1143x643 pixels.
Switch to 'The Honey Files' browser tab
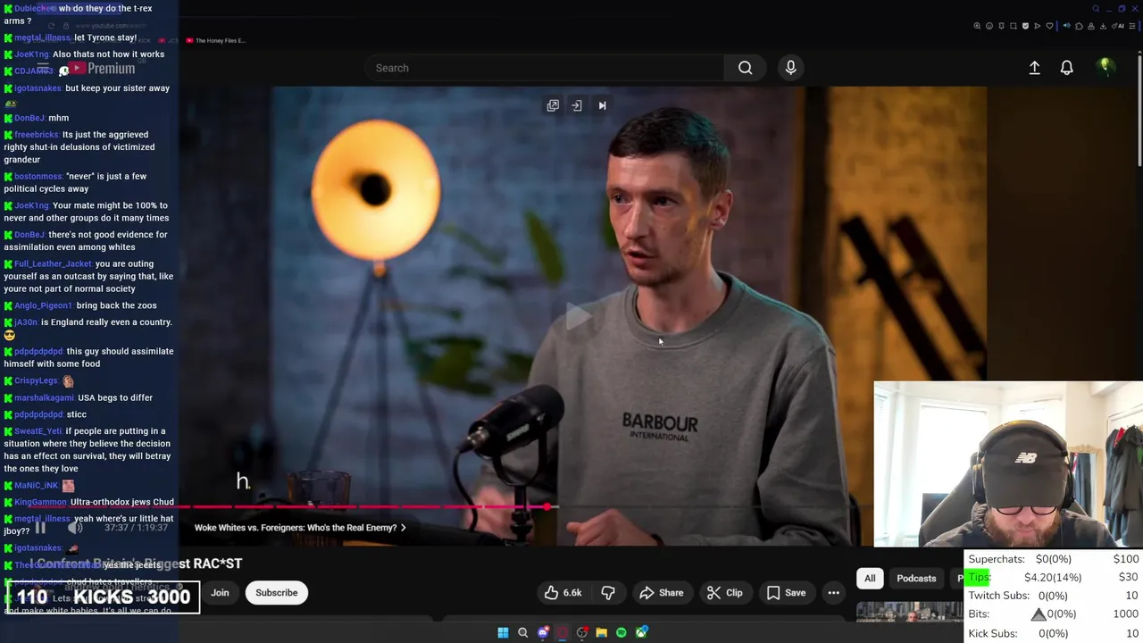215,40
